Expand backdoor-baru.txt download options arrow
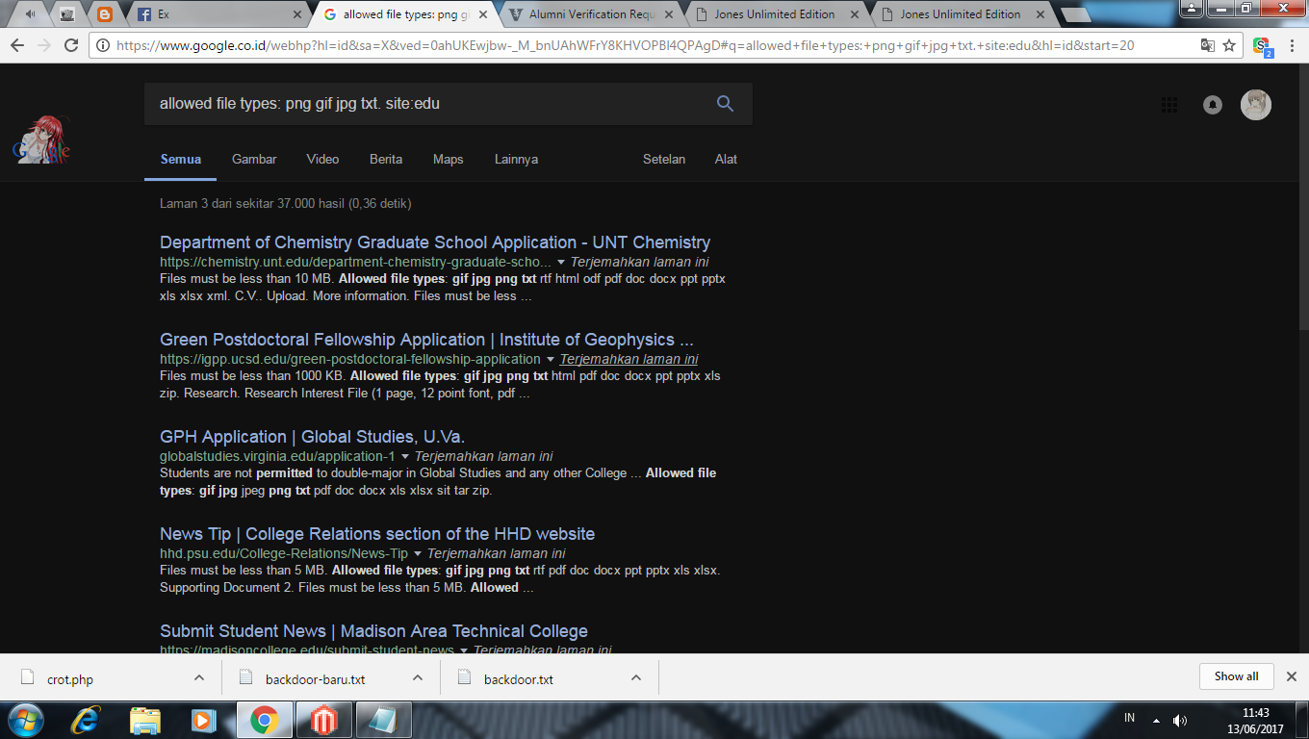 (x=418, y=677)
